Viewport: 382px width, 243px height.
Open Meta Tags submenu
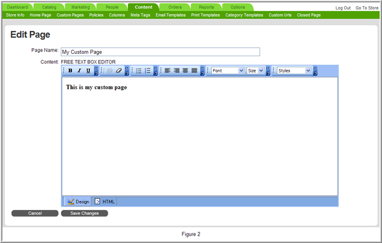click(x=140, y=15)
